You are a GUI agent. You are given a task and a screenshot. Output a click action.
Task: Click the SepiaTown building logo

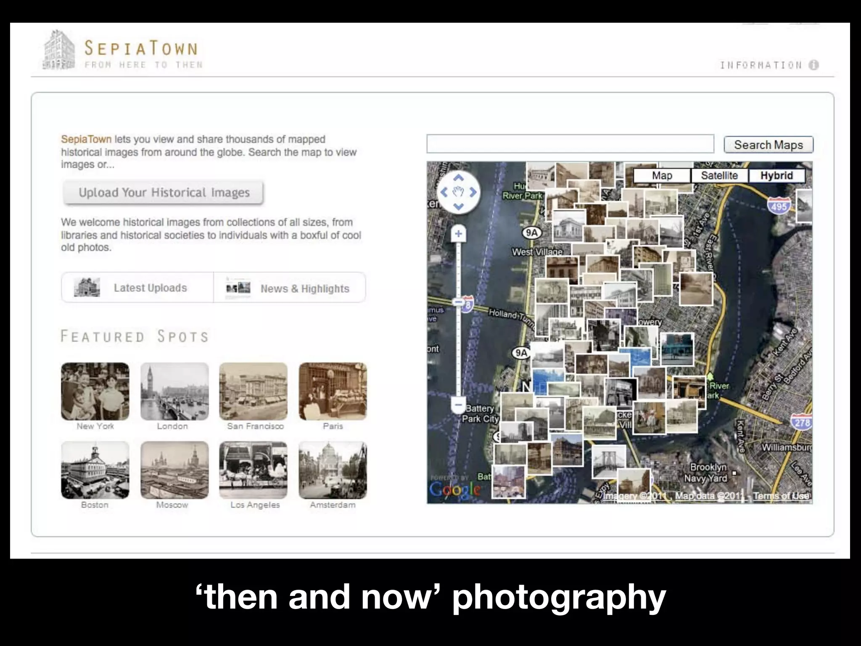(59, 49)
